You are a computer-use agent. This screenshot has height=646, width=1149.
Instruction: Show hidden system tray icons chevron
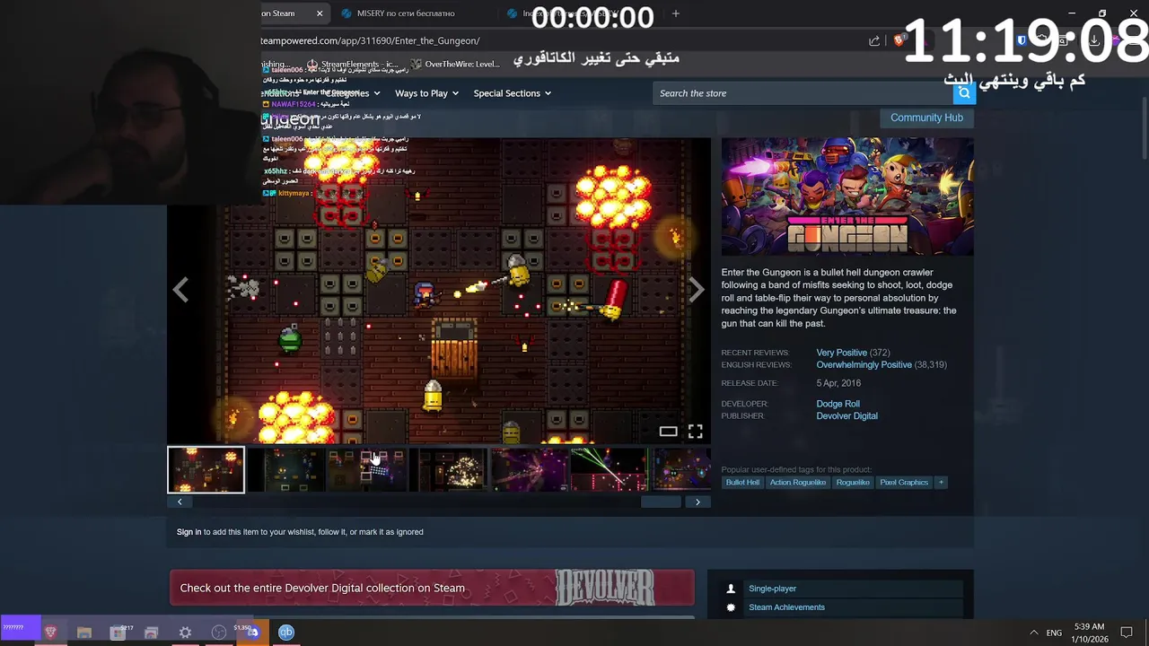click(x=1033, y=633)
